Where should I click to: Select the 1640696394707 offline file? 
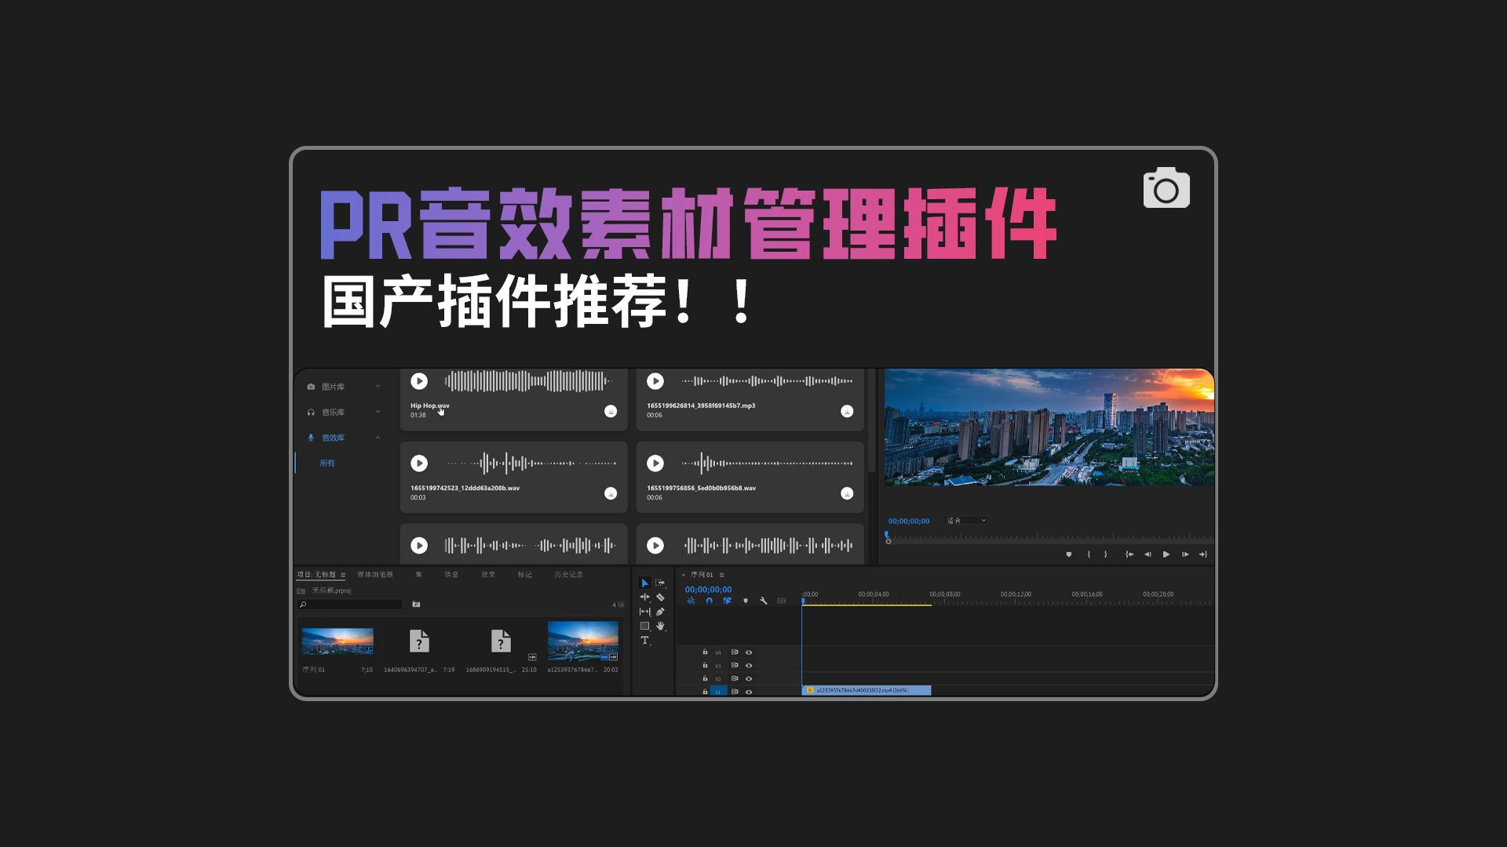[x=419, y=642]
